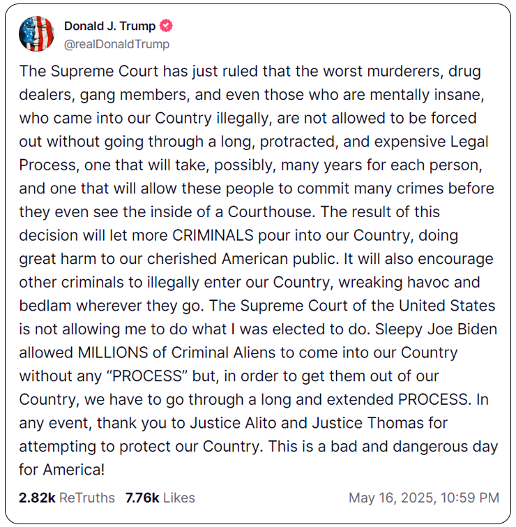Click the closing words for America!
Screen dimensions: 516x527
[62, 470]
